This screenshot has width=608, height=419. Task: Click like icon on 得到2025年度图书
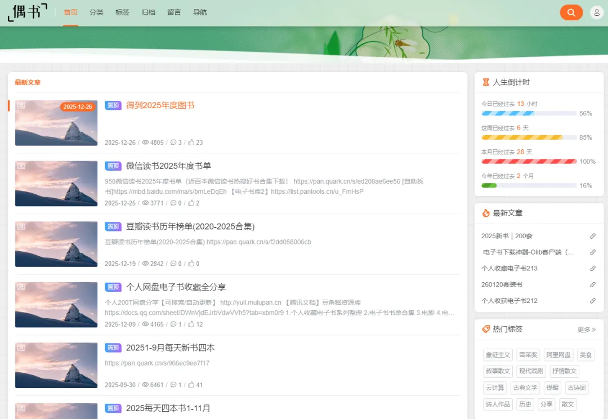pos(191,142)
